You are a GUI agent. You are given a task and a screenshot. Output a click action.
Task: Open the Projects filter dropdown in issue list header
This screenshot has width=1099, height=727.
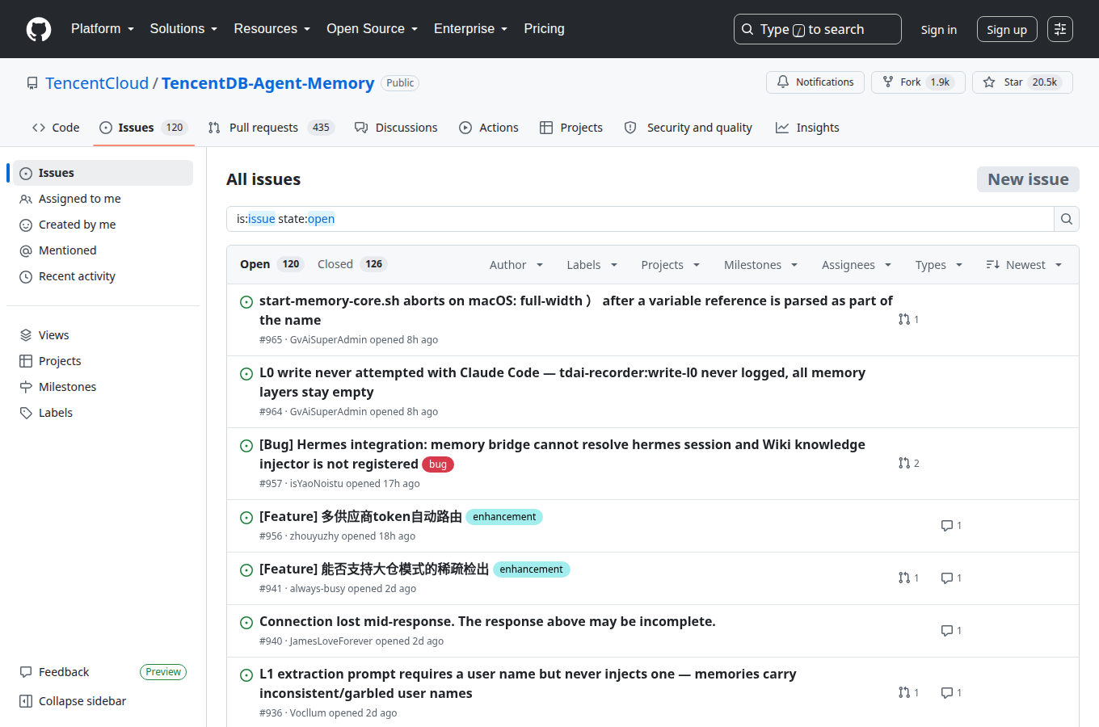(671, 265)
